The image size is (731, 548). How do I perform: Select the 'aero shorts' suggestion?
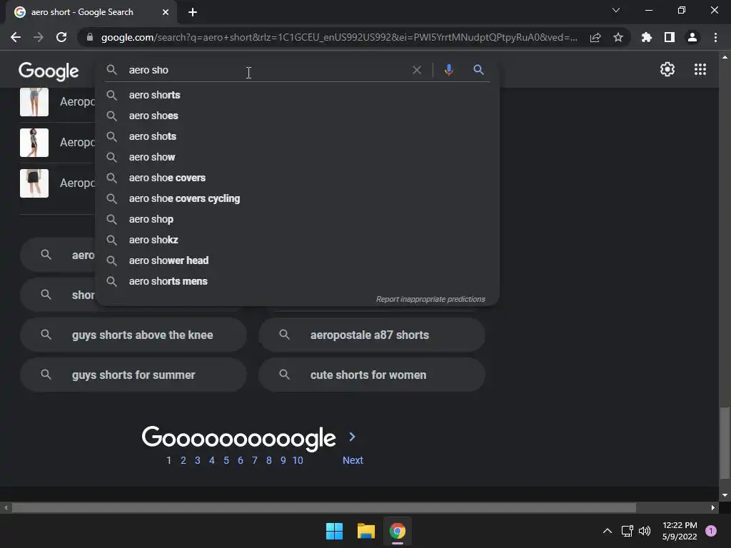298,95
